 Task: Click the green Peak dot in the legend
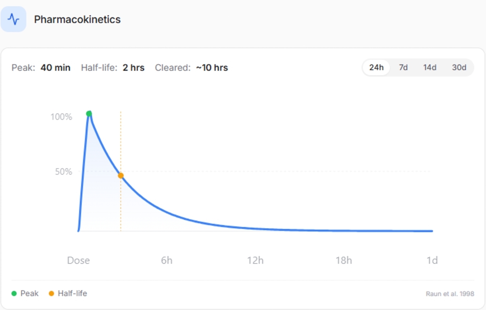tap(14, 293)
